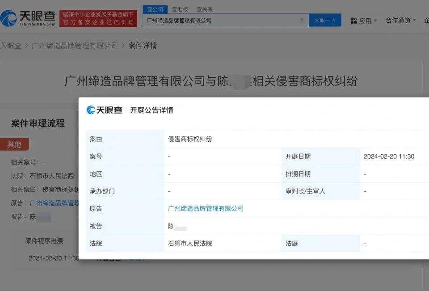Open the 天眼查 breadcrumb link
429x291 pixels.
[11, 46]
